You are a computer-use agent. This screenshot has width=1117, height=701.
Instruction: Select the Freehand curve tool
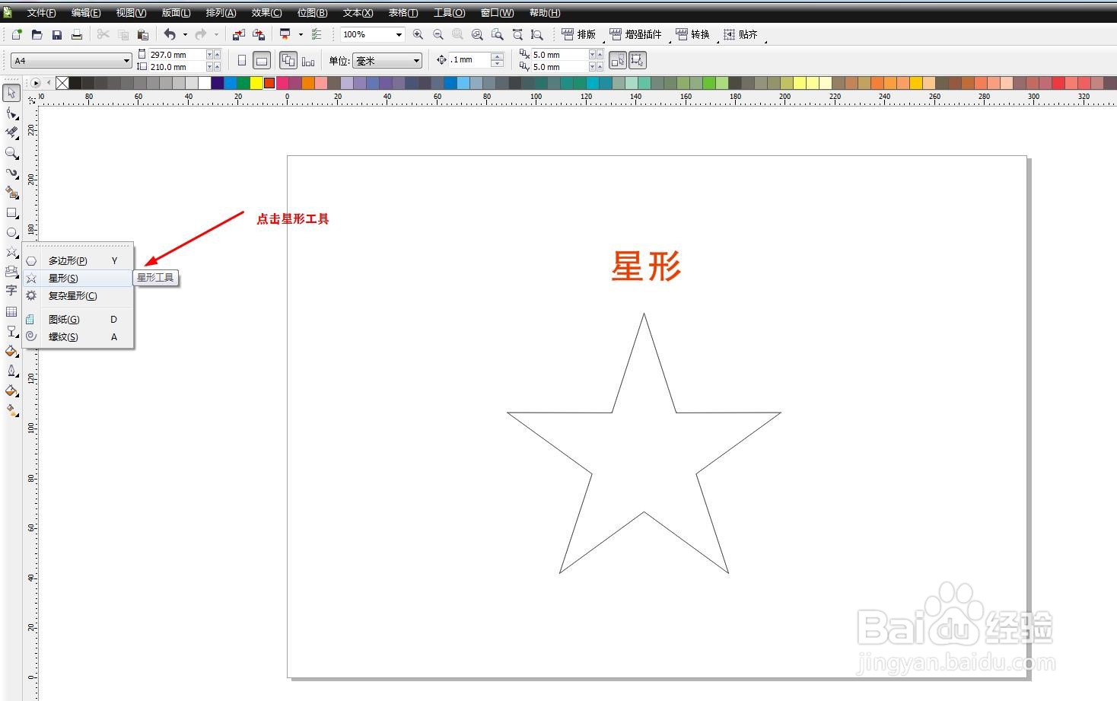point(11,173)
